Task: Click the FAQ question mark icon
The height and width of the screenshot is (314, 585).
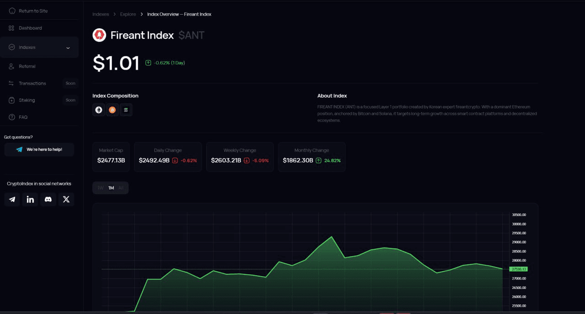Action: coord(11,117)
